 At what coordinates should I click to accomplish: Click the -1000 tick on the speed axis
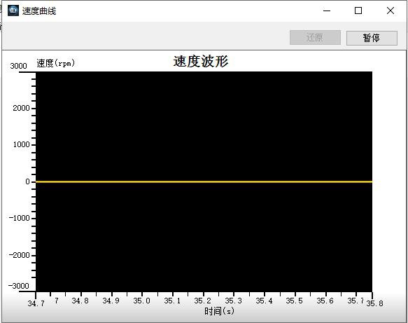(20, 218)
